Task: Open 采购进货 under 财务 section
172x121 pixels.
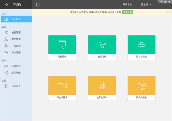Action: (16, 66)
